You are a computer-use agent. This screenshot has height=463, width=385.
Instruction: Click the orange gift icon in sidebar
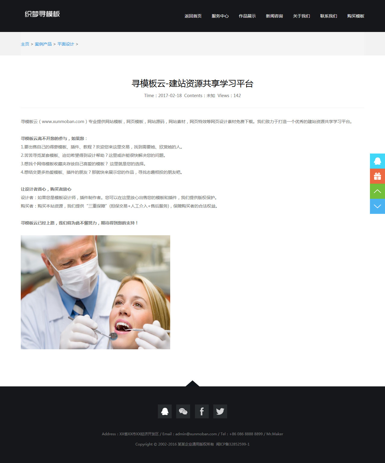click(377, 176)
